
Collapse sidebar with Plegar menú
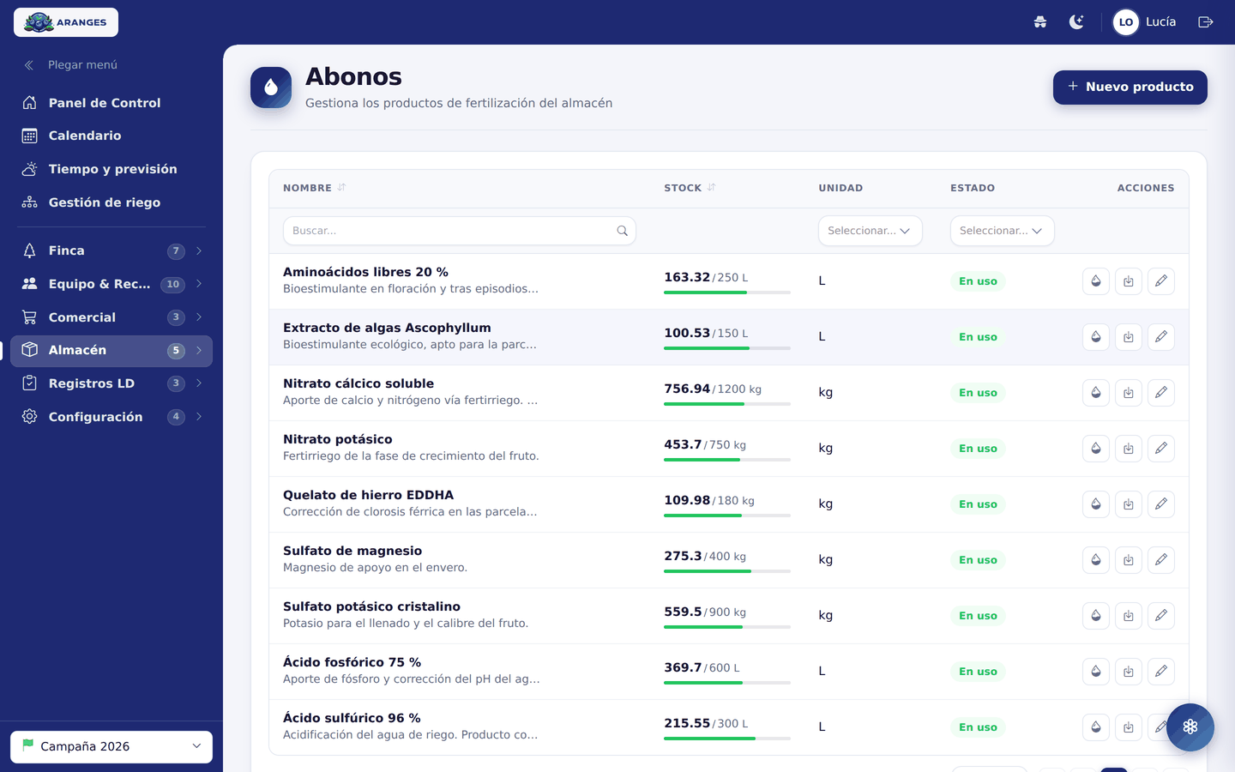tap(70, 65)
